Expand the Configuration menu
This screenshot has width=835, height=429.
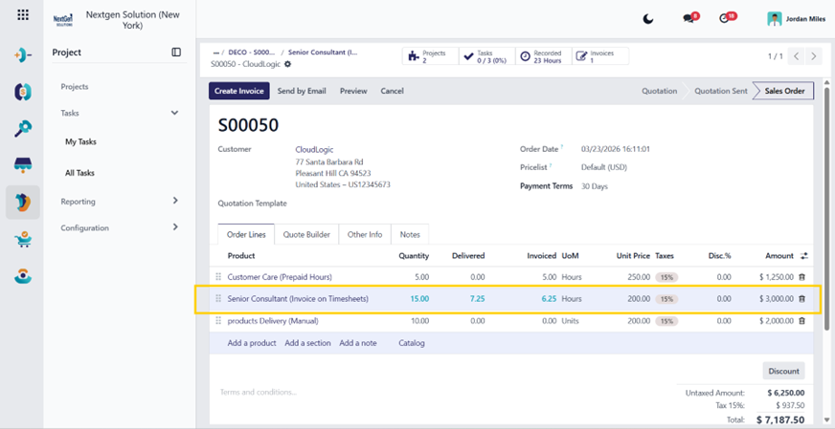[175, 227]
